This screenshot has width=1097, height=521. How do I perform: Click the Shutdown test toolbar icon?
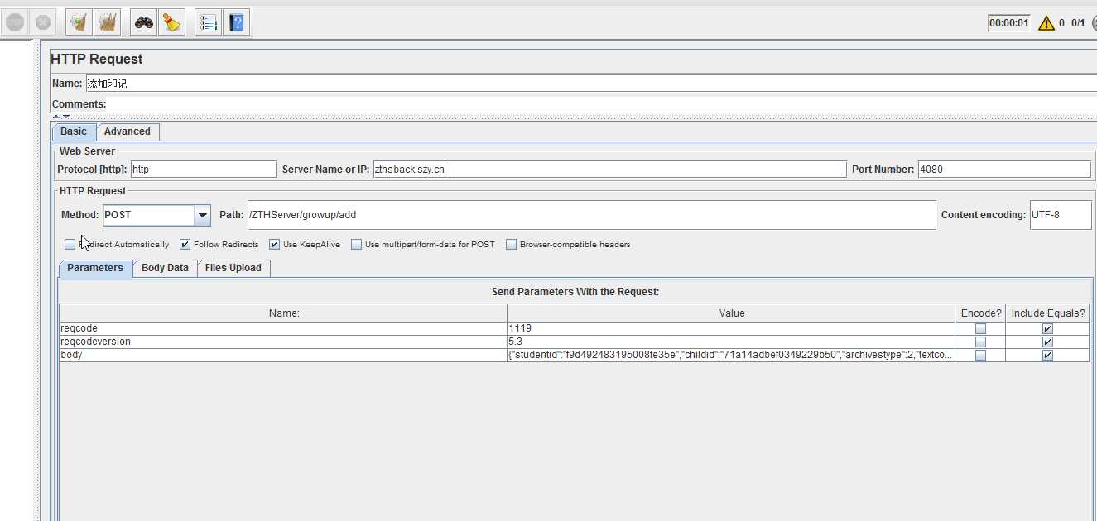click(x=43, y=22)
